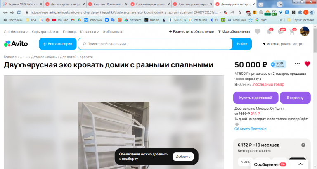This screenshot has width=317, height=169.
Task: Open the three-dots more options menu by the price
Action: [297, 64]
